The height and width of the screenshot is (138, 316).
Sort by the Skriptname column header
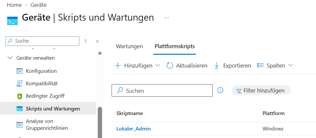[130, 113]
